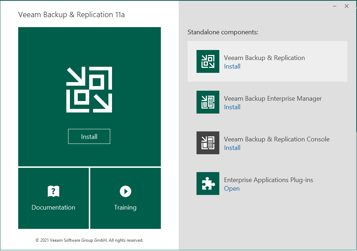Open the Training tile
The image size is (357, 251).
tap(125, 198)
